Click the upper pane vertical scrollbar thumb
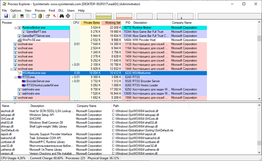Image resolution: width=262 pixels, height=161 pixels. point(259,38)
